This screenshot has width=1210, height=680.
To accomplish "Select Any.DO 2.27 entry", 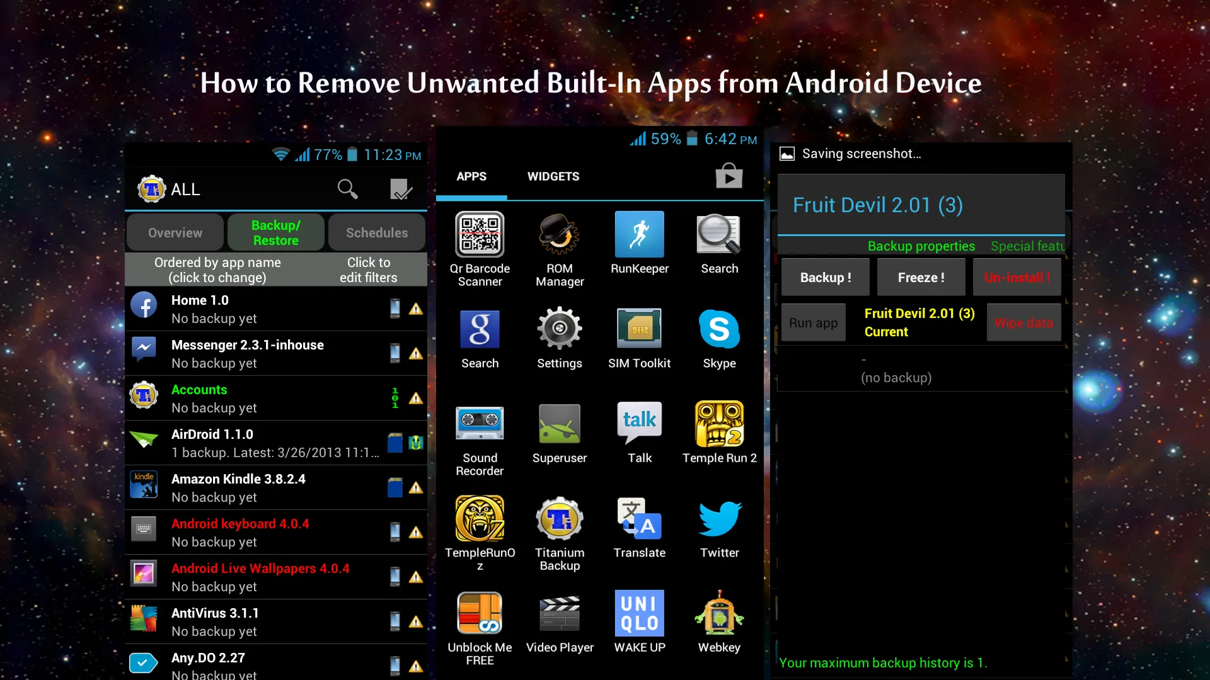I will point(276,662).
